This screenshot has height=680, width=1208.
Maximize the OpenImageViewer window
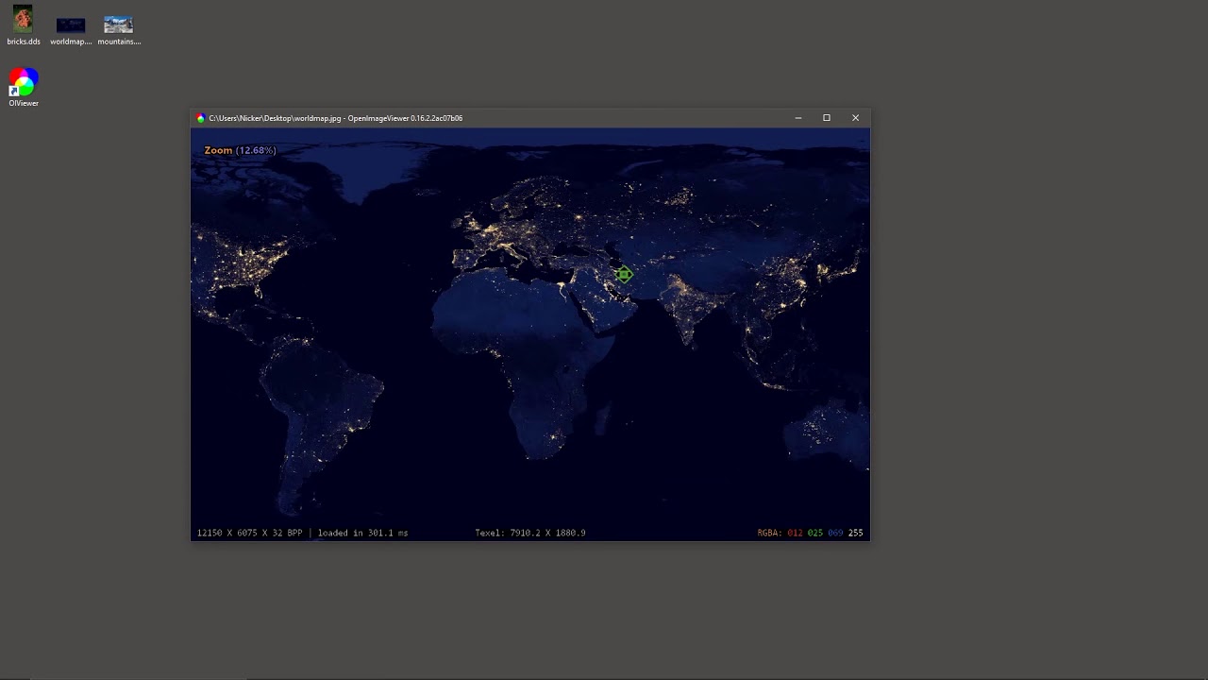point(827,118)
